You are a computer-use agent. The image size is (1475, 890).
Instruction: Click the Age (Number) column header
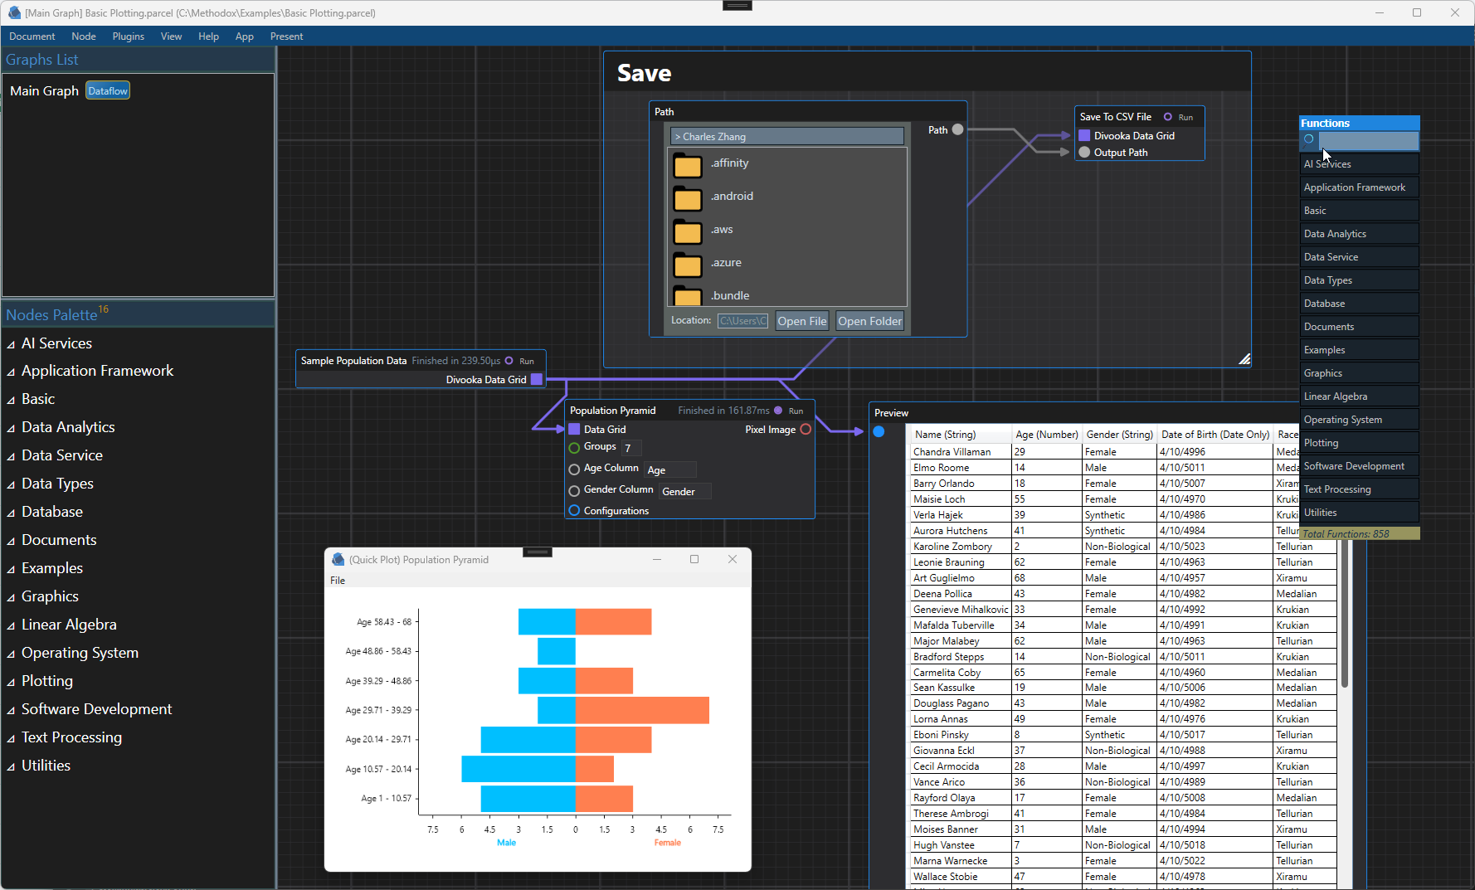(1047, 435)
